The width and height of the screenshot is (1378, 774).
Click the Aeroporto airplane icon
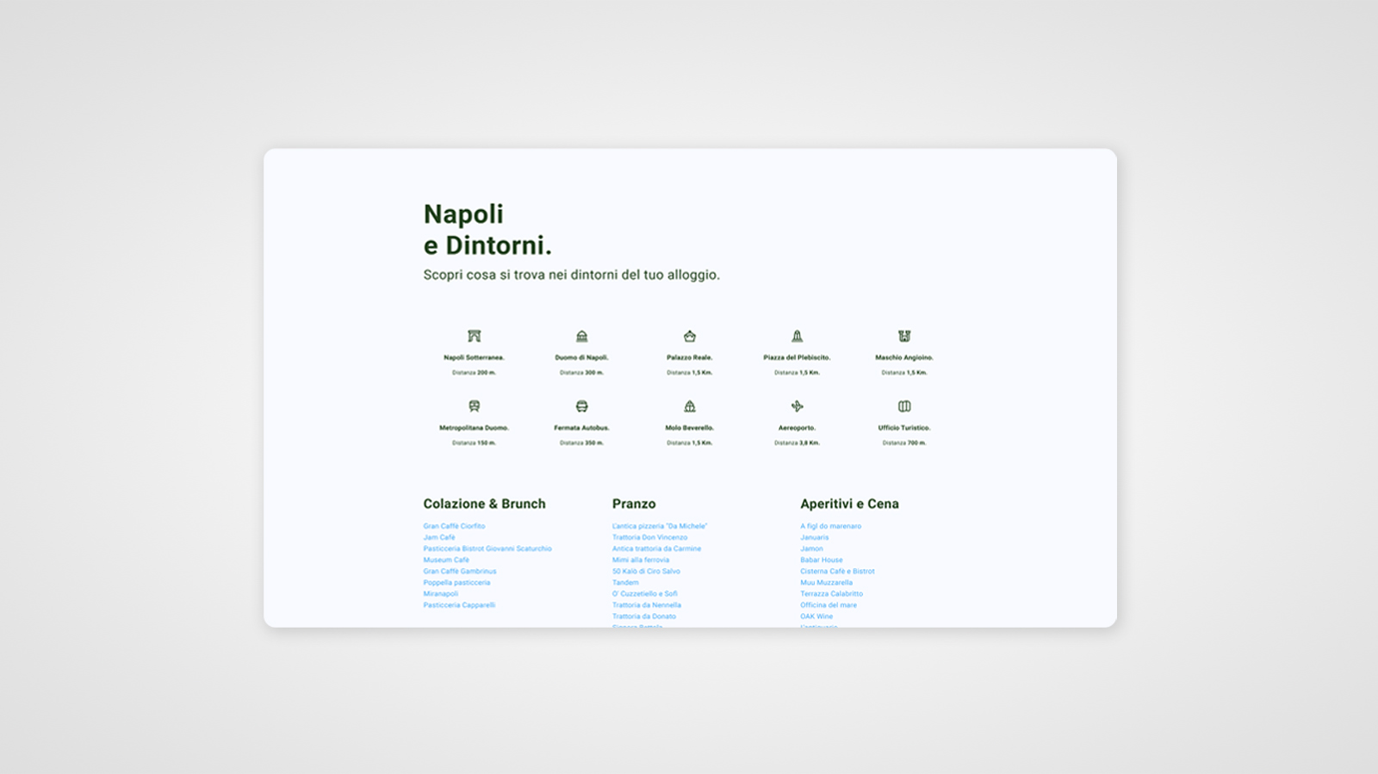point(797,406)
